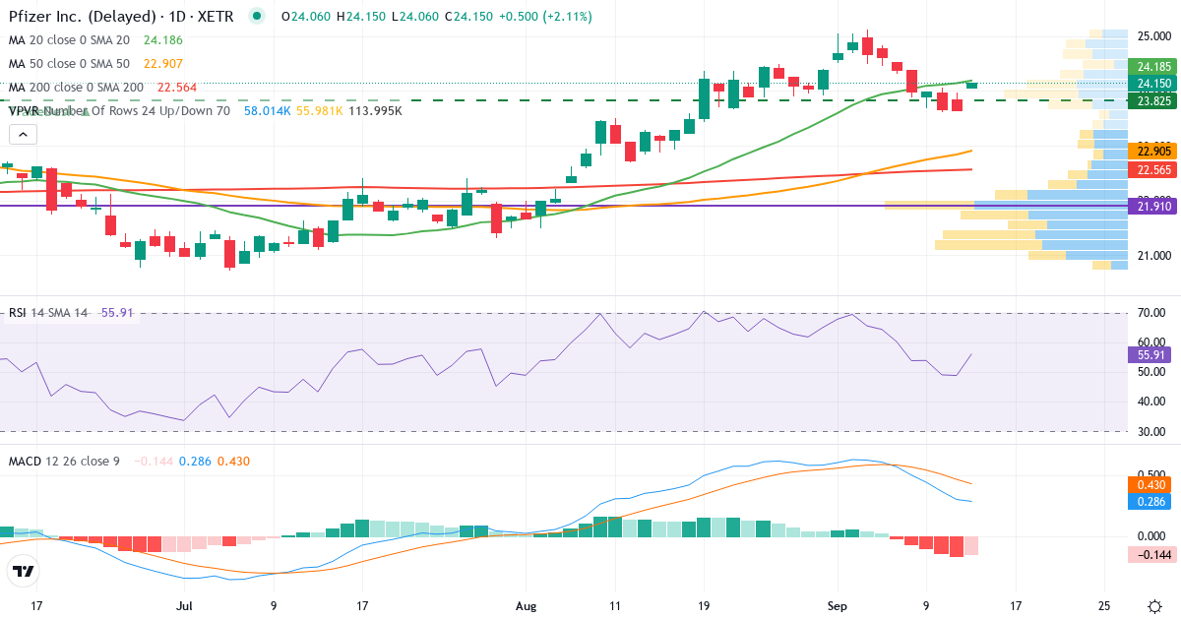1181x620 pixels.
Task: Click the MA 200 value 22.564
Action: pos(179,88)
